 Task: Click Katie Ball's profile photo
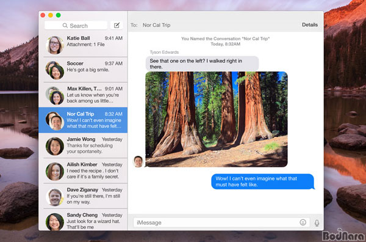point(55,45)
